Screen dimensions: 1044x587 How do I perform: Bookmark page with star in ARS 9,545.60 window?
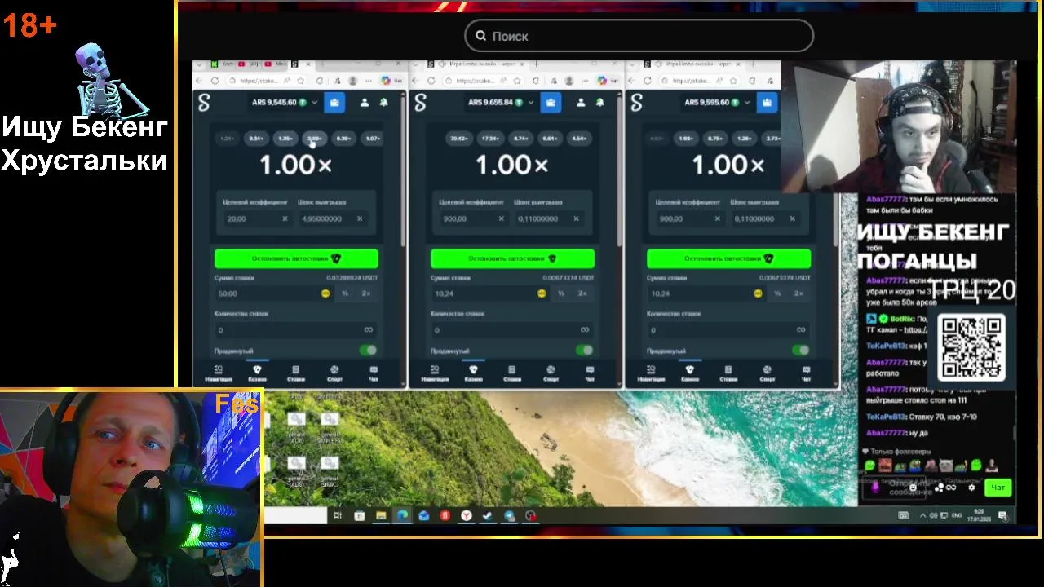click(301, 81)
